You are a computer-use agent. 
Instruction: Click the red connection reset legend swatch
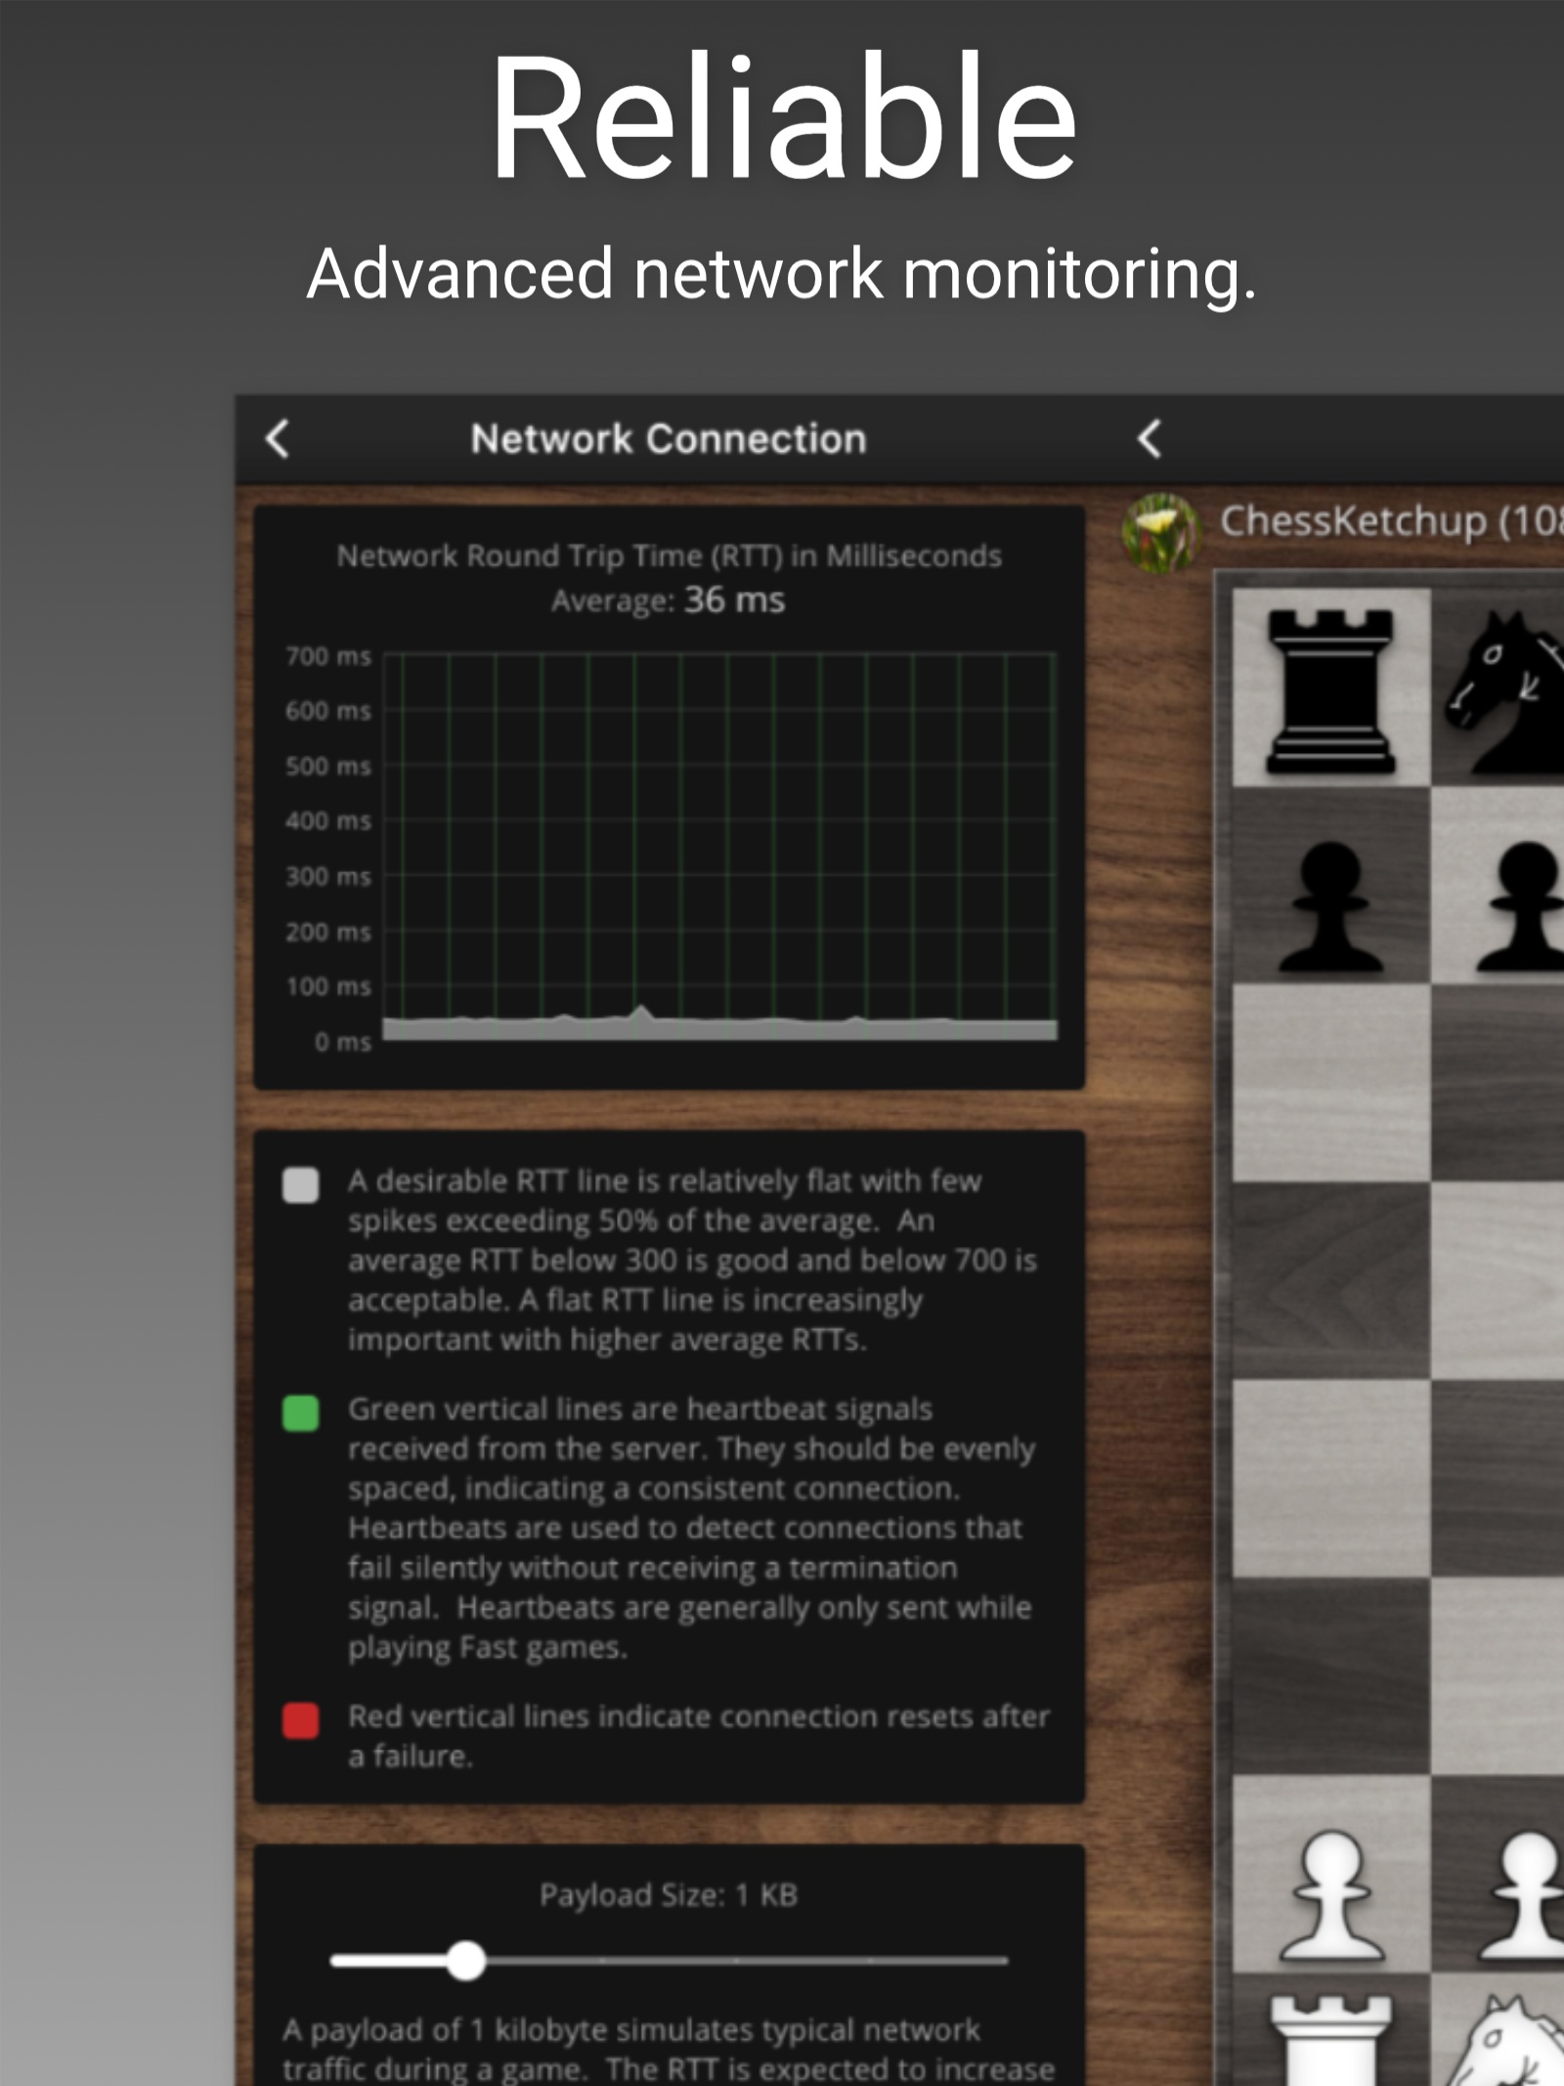tap(300, 1720)
